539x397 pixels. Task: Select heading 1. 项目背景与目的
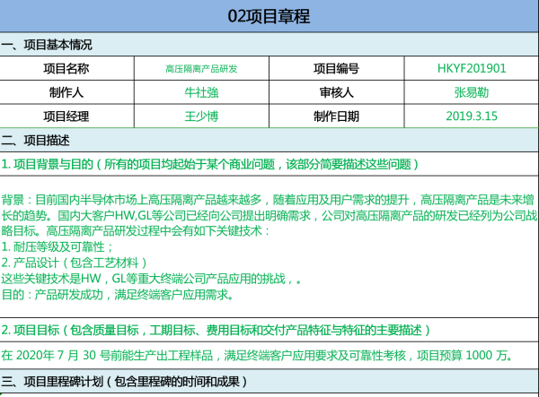pyautogui.click(x=209, y=164)
